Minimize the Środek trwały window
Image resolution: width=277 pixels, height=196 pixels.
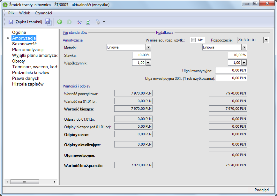(247, 4)
